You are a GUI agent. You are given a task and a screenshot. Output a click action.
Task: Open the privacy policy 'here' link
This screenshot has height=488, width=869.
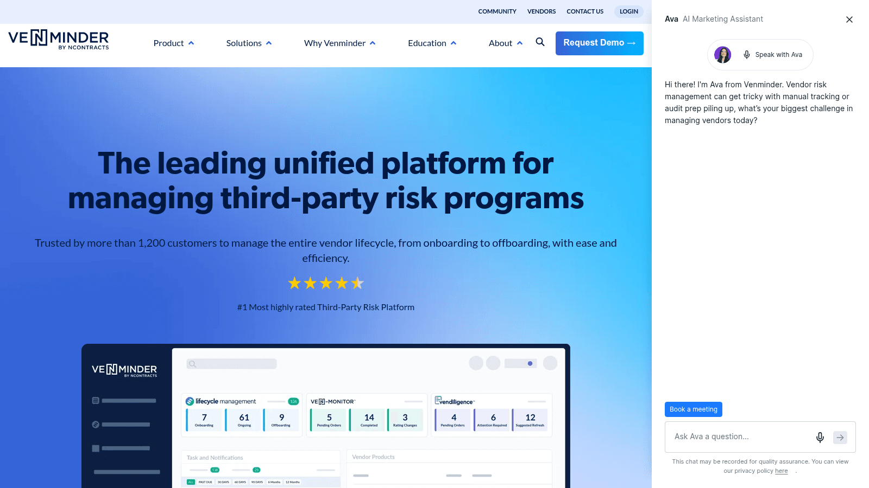pos(782,471)
